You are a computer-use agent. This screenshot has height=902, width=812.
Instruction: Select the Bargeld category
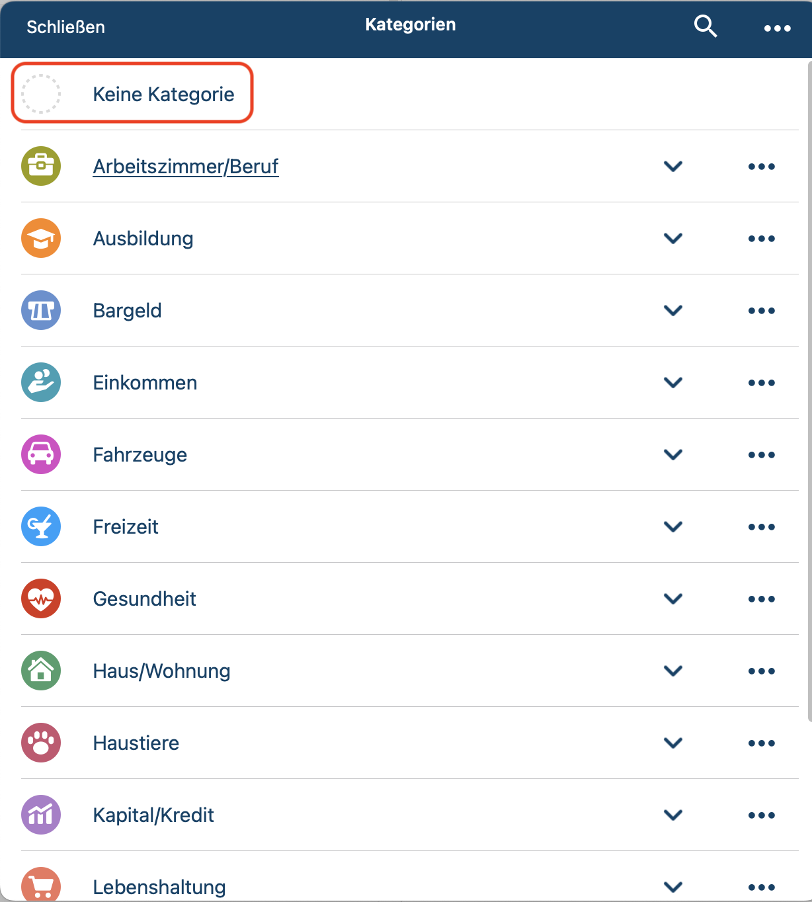click(x=128, y=311)
